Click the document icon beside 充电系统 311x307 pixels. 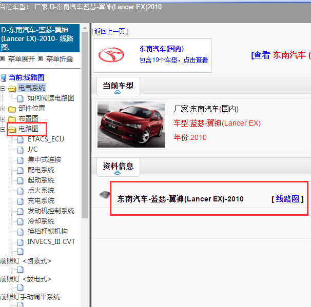pyautogui.click(x=20, y=201)
